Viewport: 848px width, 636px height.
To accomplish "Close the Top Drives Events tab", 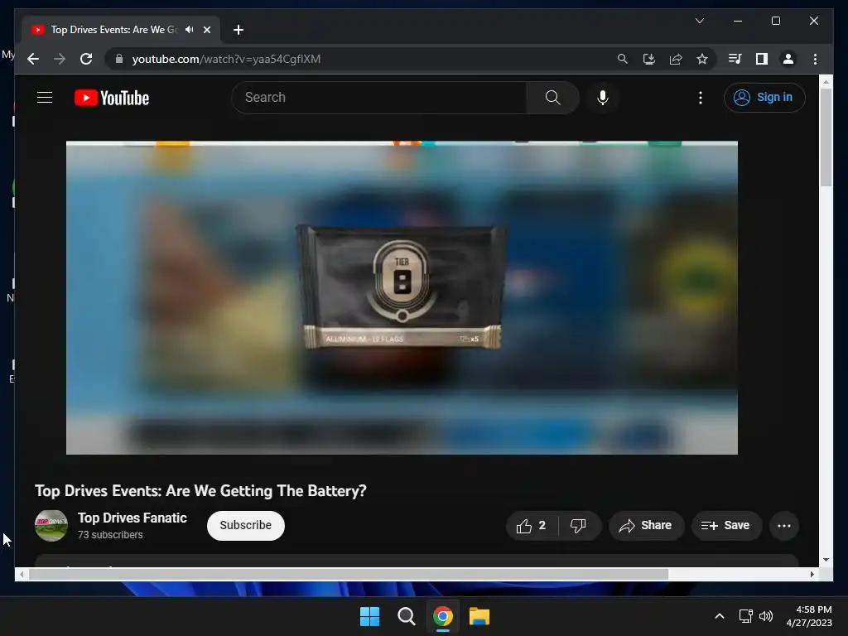I will coord(206,30).
